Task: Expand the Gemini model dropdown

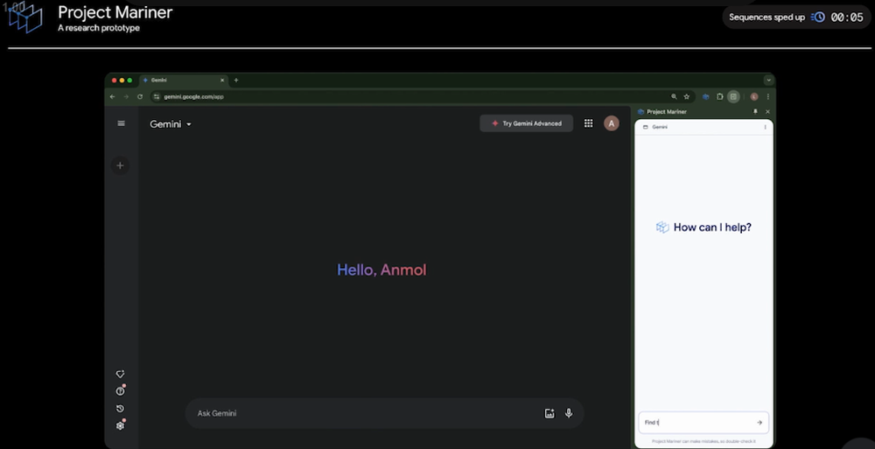Action: [171, 124]
